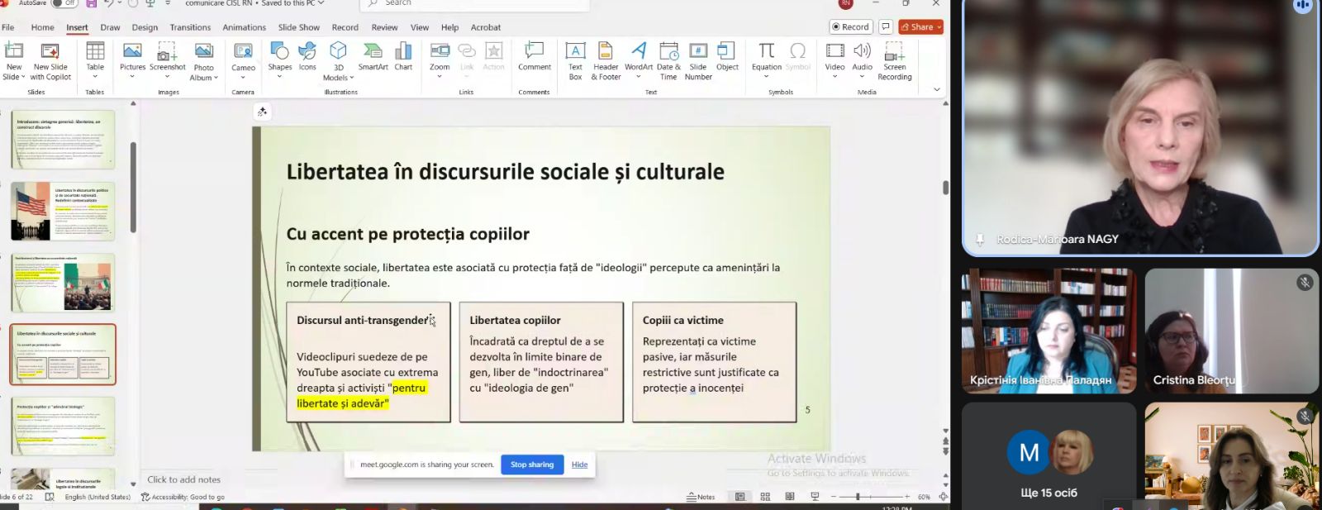This screenshot has width=1322, height=510.
Task: Zoom in with the plus button
Action: click(907, 497)
